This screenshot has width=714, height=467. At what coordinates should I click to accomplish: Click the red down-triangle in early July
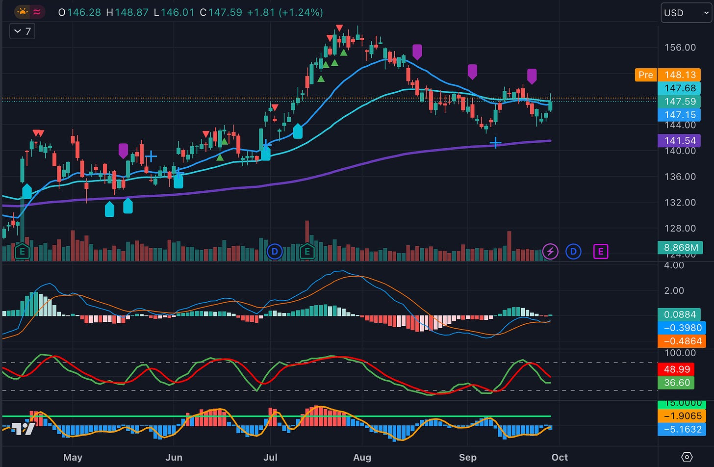pyautogui.click(x=275, y=107)
